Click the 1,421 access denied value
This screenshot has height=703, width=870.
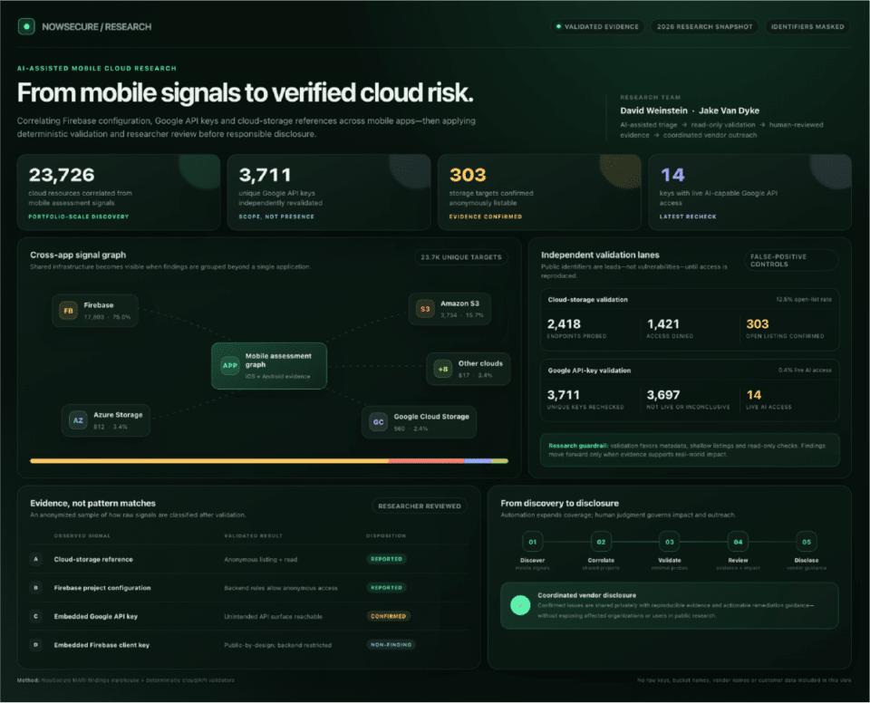[662, 324]
